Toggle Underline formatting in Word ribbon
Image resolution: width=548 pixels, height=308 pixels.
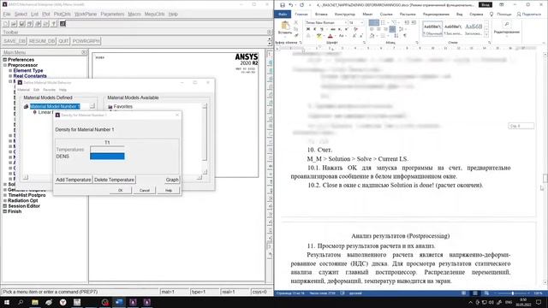coord(321,29)
